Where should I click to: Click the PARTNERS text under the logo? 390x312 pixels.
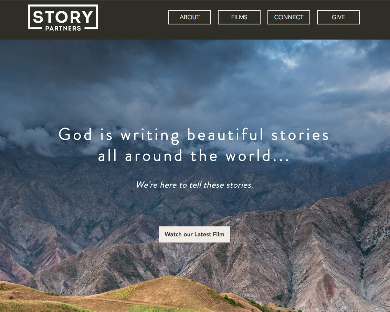pos(63,28)
